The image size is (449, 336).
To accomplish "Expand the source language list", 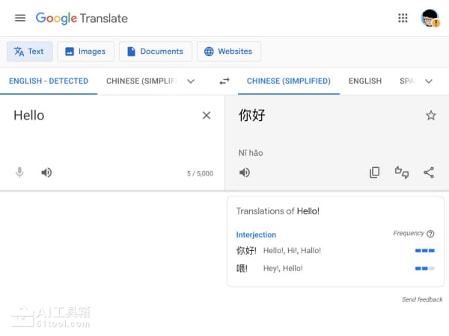I will coord(191,81).
